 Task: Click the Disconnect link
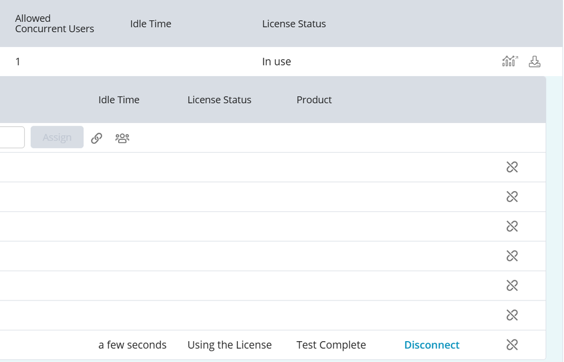tap(432, 345)
